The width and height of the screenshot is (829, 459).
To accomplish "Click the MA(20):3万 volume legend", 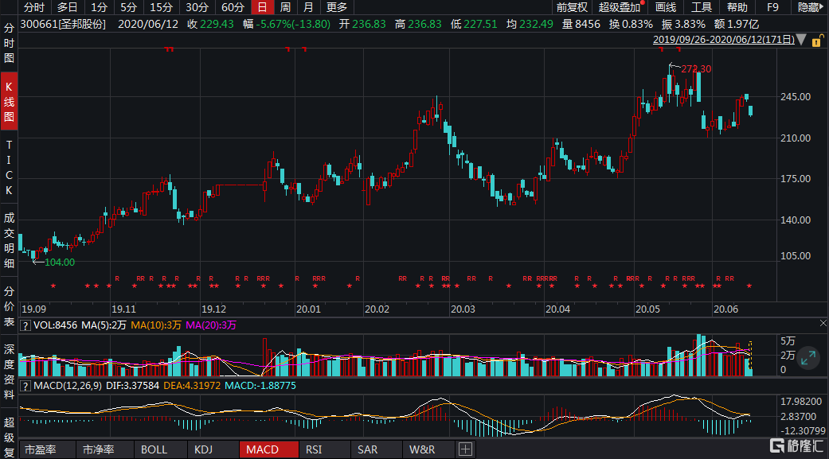I will click(x=210, y=325).
